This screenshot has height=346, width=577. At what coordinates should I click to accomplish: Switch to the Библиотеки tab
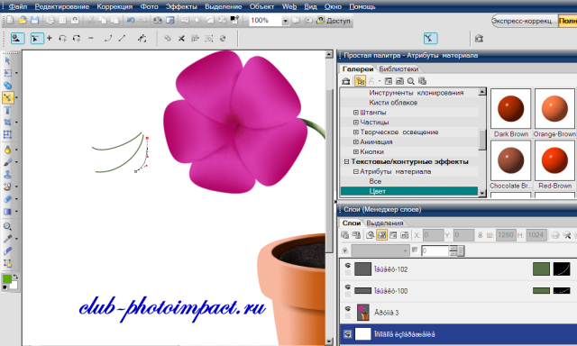[398, 68]
